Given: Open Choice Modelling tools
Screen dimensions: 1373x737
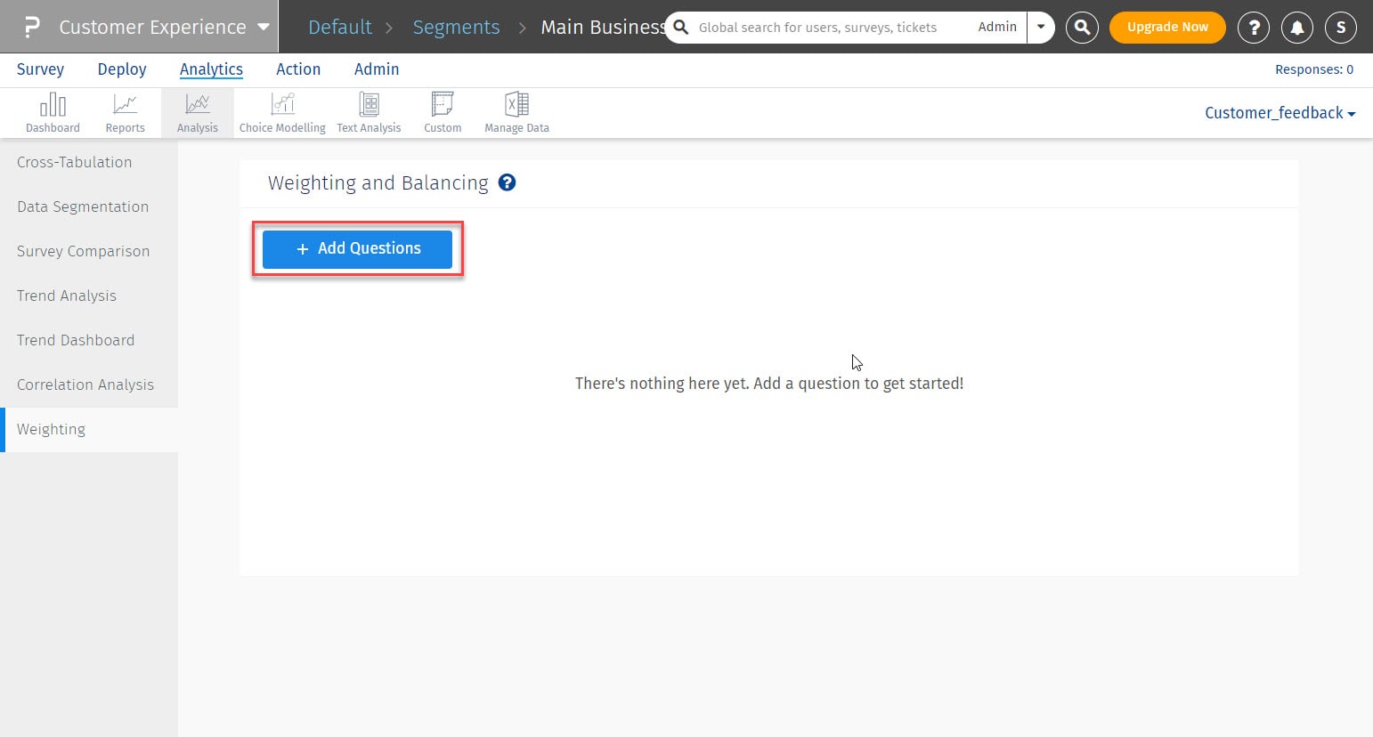Looking at the screenshot, I should coord(282,113).
